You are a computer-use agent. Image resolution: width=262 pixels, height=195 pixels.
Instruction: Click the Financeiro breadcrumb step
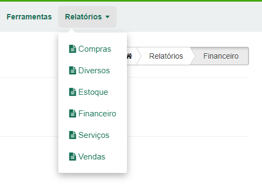click(x=221, y=56)
